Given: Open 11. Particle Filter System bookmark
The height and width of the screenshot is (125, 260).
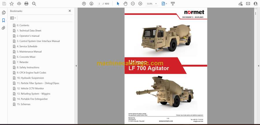Looking at the screenshot, I should pyautogui.click(x=38, y=83).
